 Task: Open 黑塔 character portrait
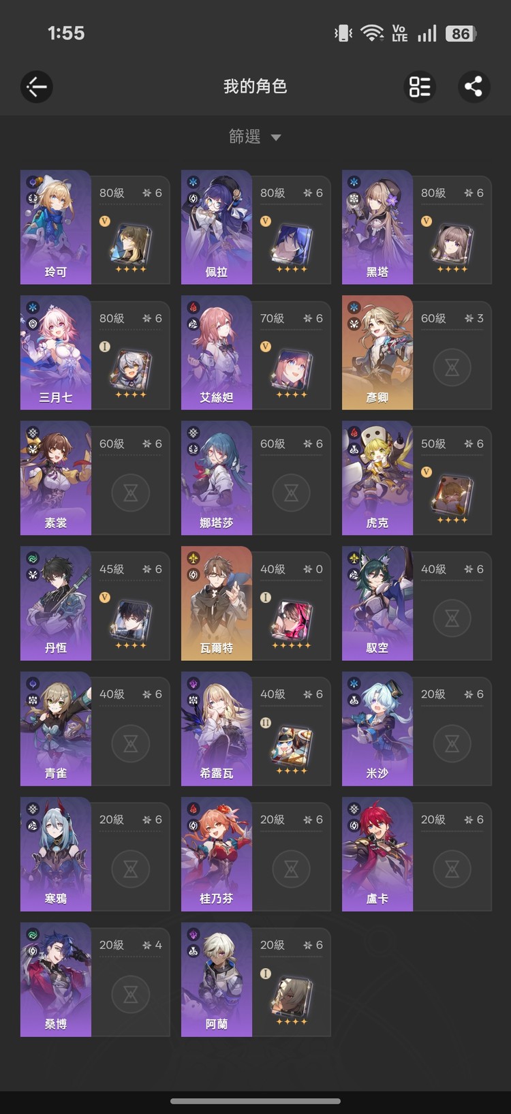377,227
